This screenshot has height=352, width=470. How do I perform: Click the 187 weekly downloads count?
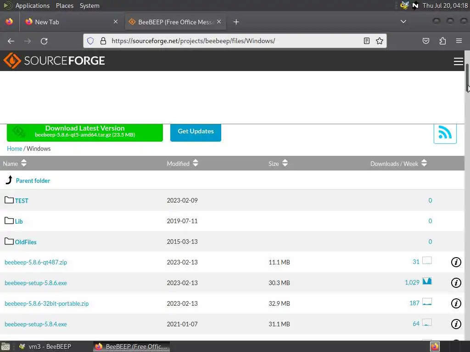414,303
